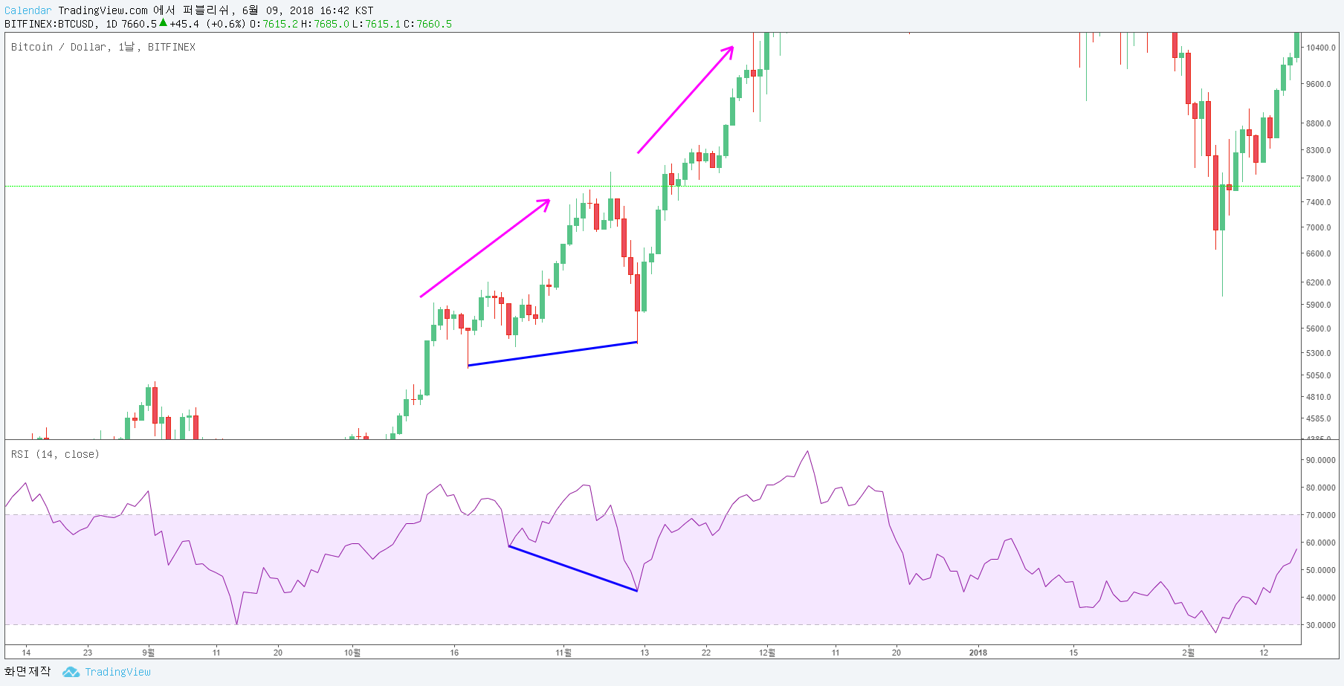Image resolution: width=1344 pixels, height=686 pixels.
Task: Click the high value H:7685.0
Action: [x=325, y=24]
